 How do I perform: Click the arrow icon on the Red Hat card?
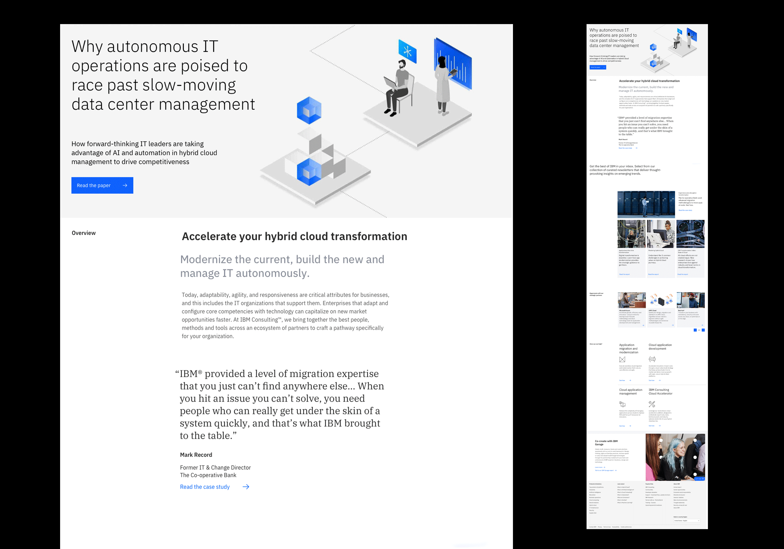[x=703, y=325]
